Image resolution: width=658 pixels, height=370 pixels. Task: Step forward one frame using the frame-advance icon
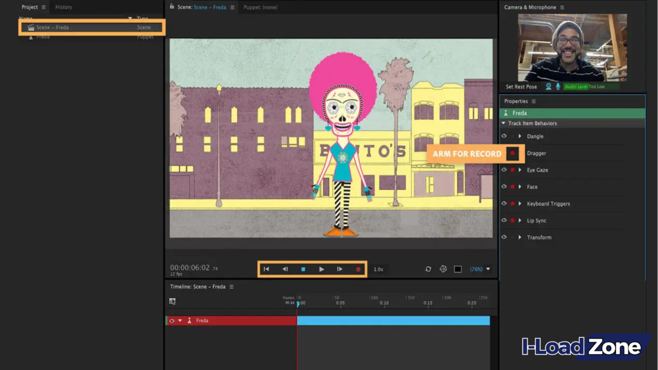point(339,268)
